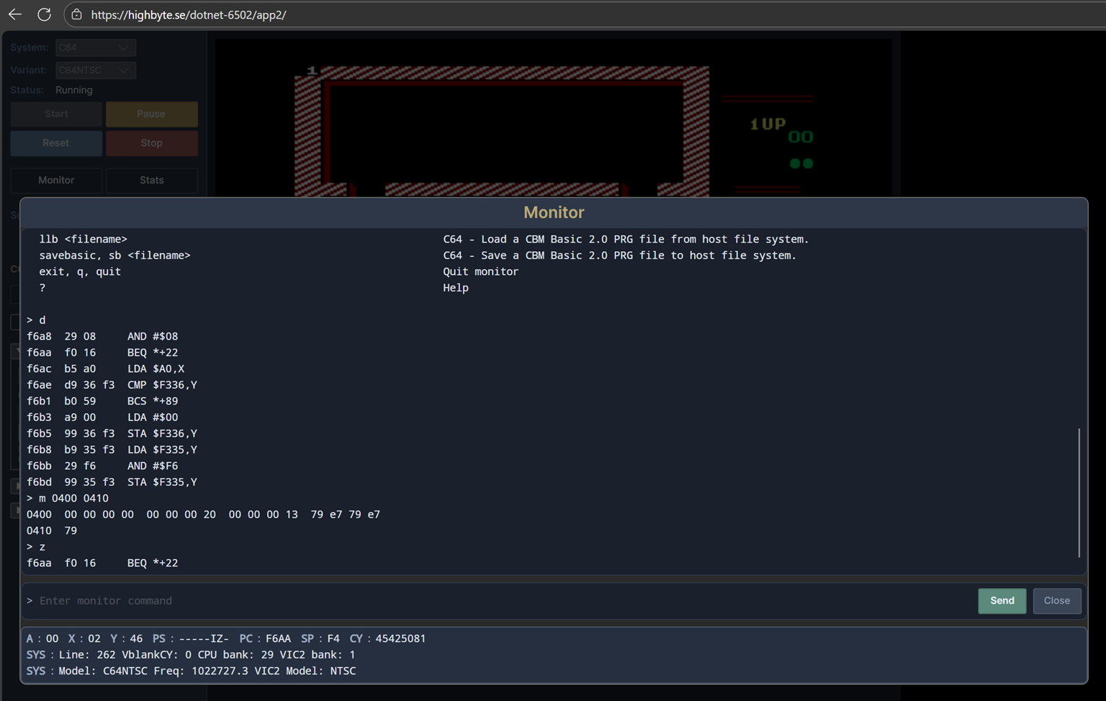Click the Start button
Viewport: 1106px width, 701px height.
click(x=56, y=114)
